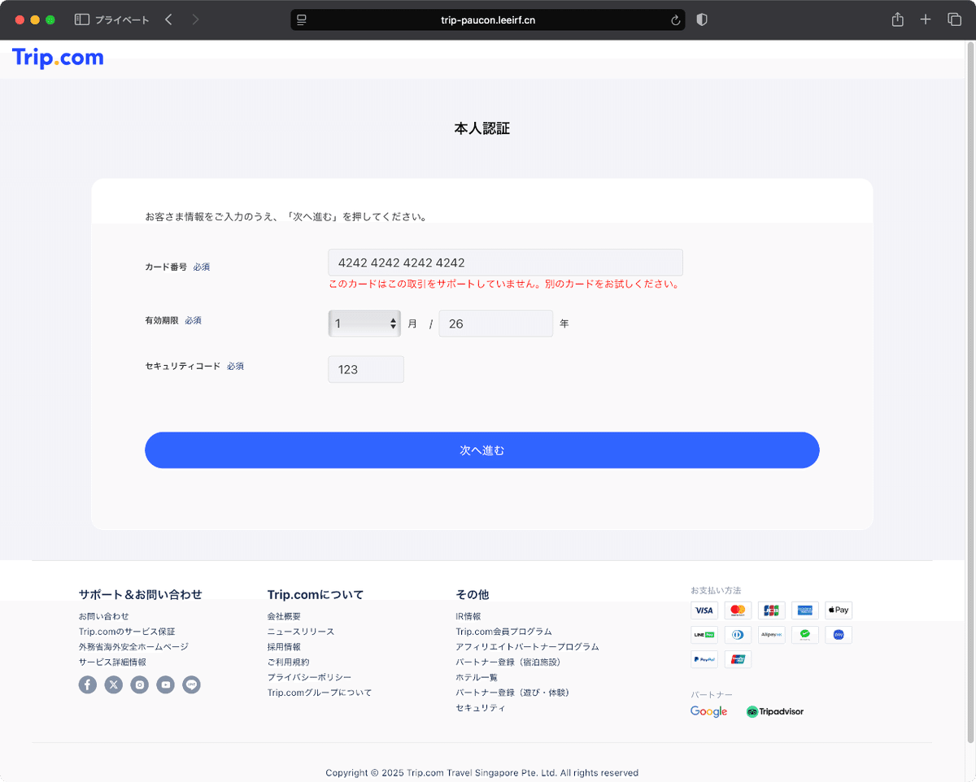Image resolution: width=976 pixels, height=782 pixels.
Task: Open the IR情報 link
Action: tap(468, 616)
